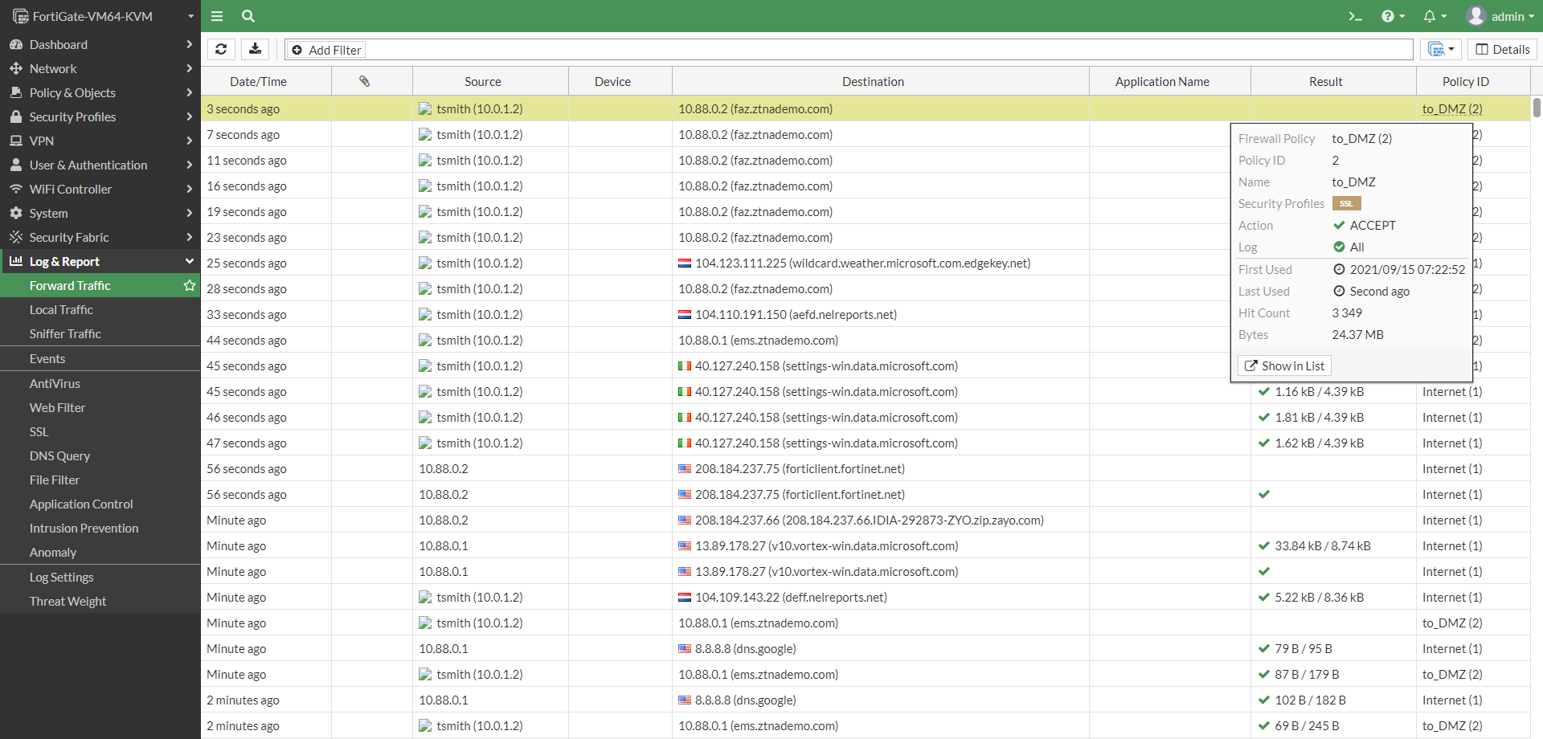This screenshot has width=1543, height=739.
Task: Open the CLI console icon
Action: click(1355, 16)
